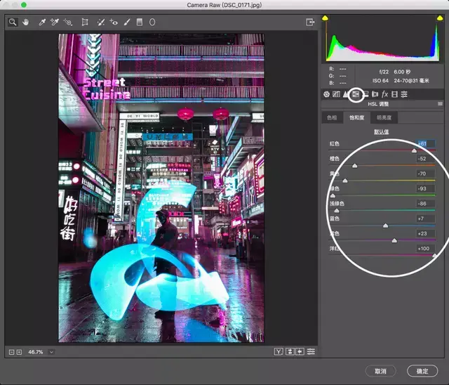Focus the 蓝色 value field showing +7
Viewport: 449px width, 385px height.
pos(426,218)
